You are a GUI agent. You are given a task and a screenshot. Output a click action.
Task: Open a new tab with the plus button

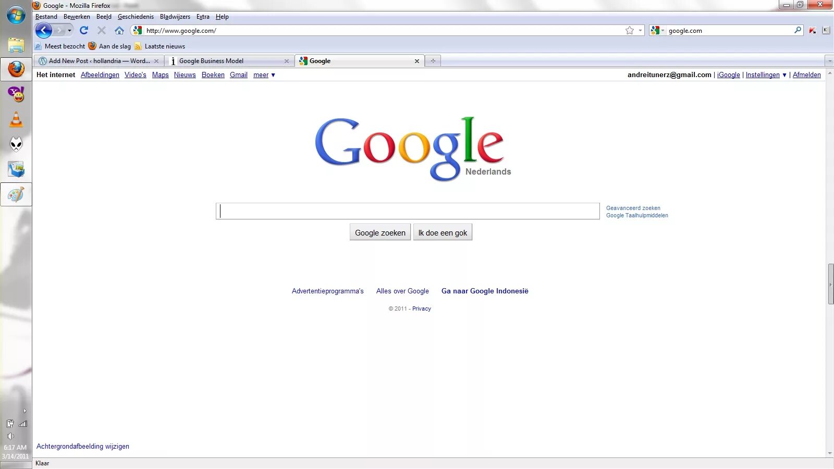click(x=433, y=61)
